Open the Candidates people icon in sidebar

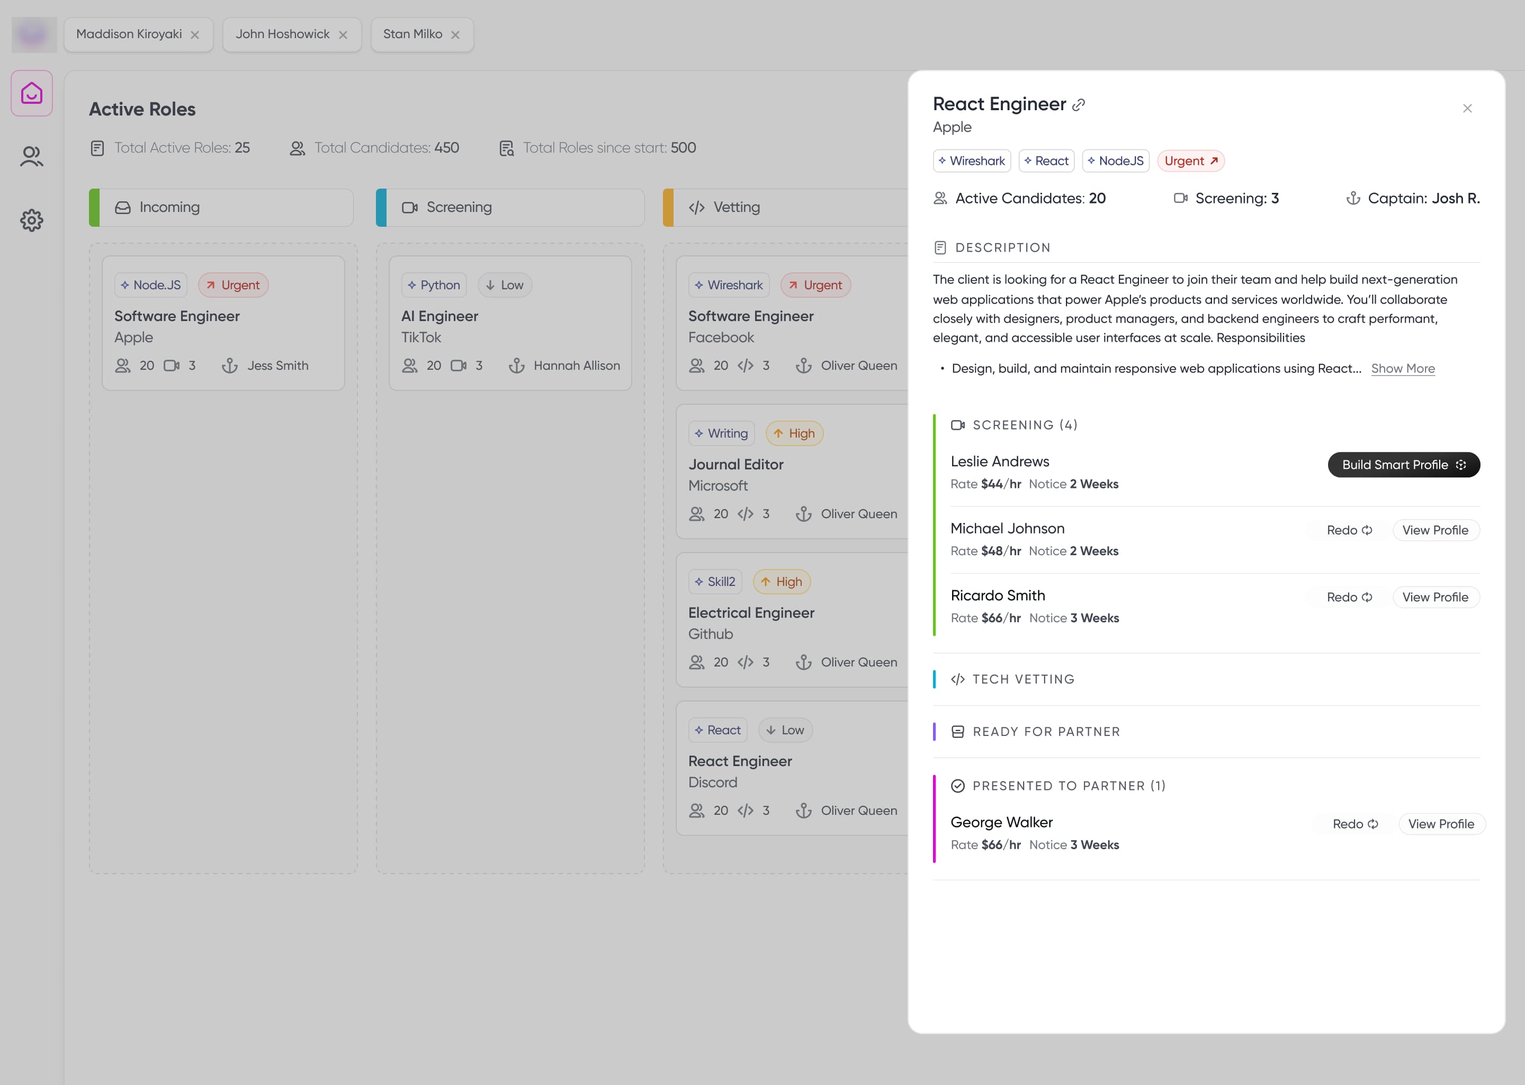pyautogui.click(x=31, y=156)
